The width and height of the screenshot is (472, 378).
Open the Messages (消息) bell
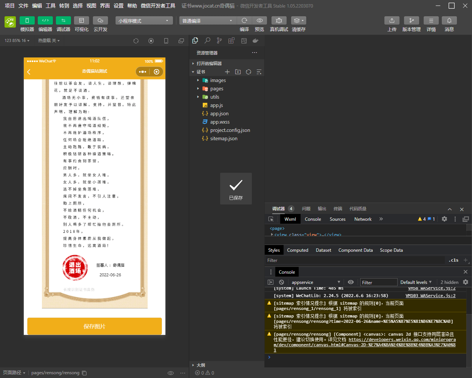tap(449, 20)
